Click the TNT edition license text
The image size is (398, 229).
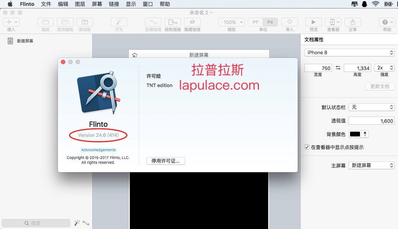[159, 85]
